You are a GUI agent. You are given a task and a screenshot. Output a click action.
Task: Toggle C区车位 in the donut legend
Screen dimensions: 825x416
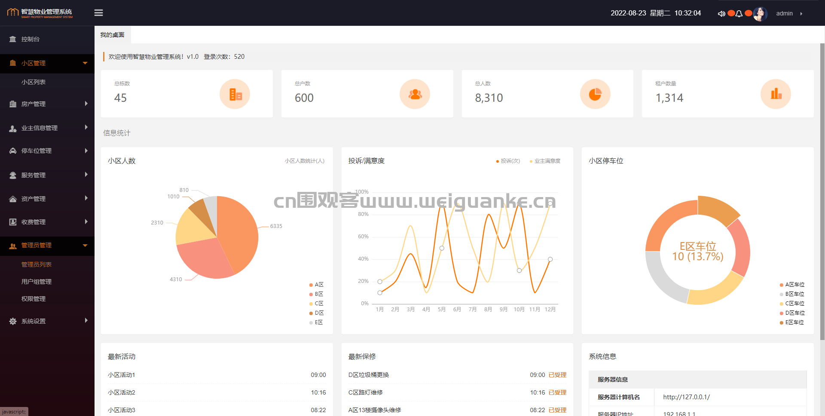click(792, 304)
